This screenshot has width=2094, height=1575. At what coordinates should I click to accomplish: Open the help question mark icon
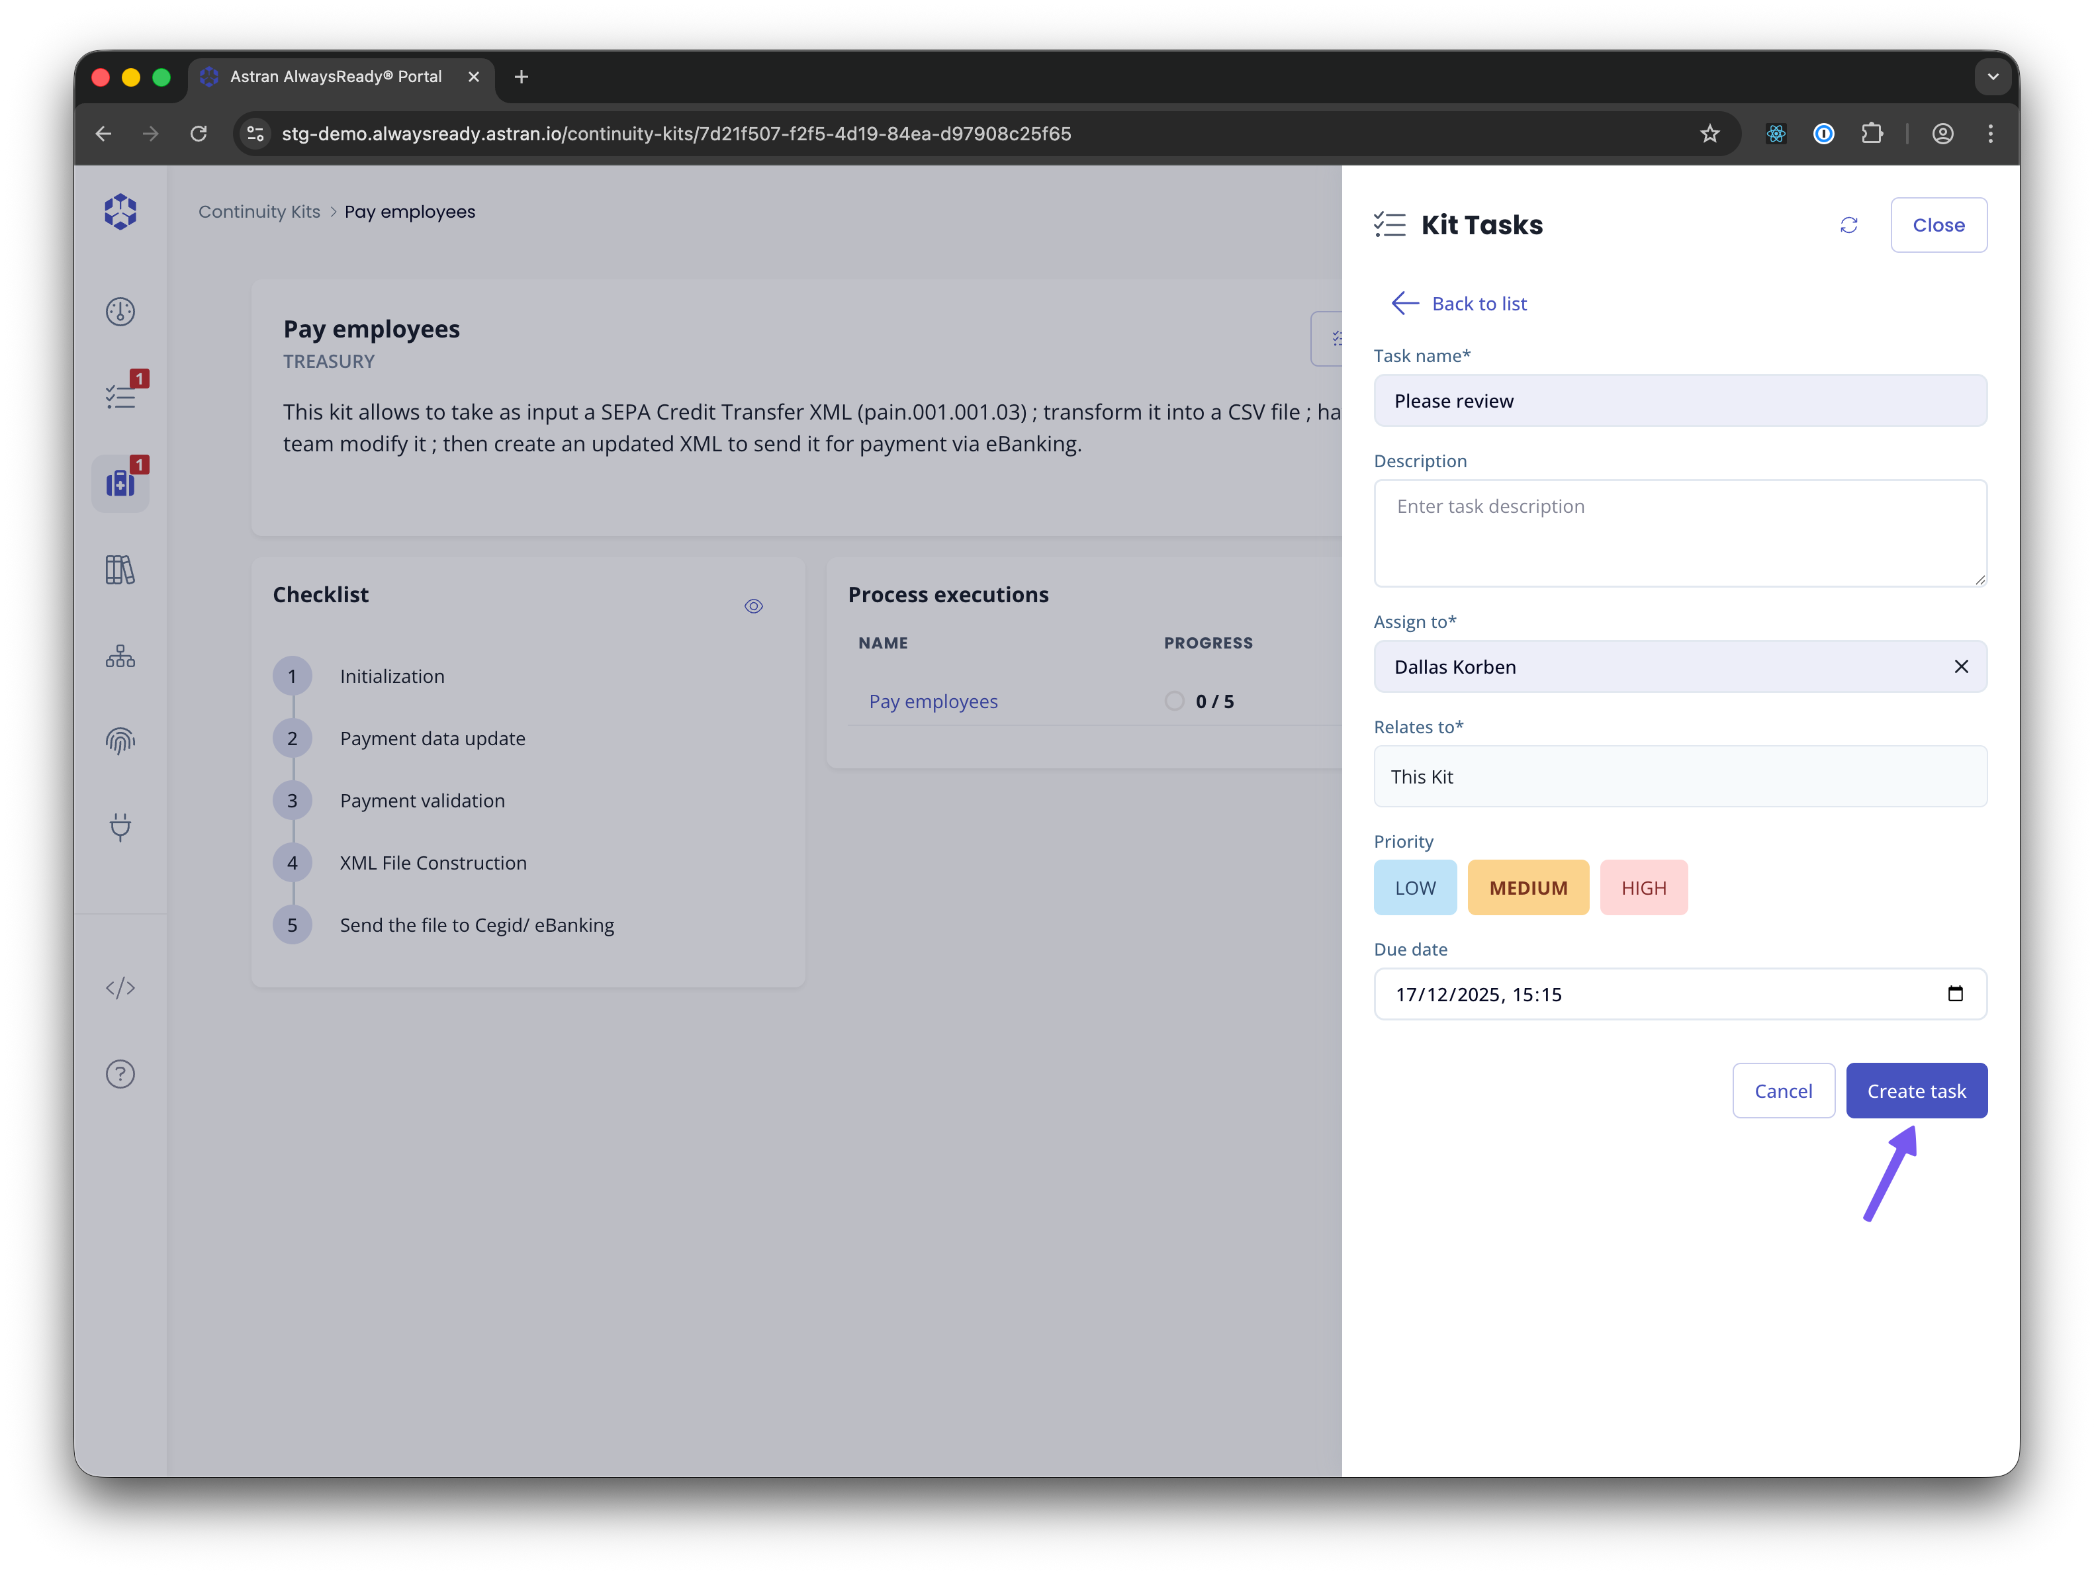(x=120, y=1074)
